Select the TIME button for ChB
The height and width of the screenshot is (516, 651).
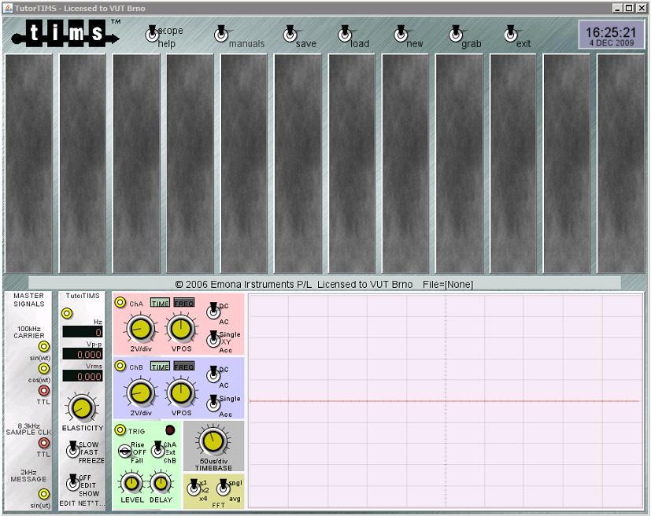[x=161, y=367]
